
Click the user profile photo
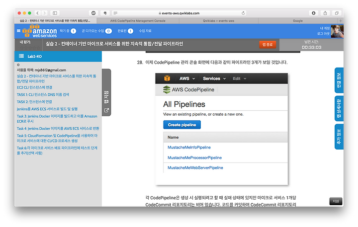pyautogui.click(x=337, y=31)
